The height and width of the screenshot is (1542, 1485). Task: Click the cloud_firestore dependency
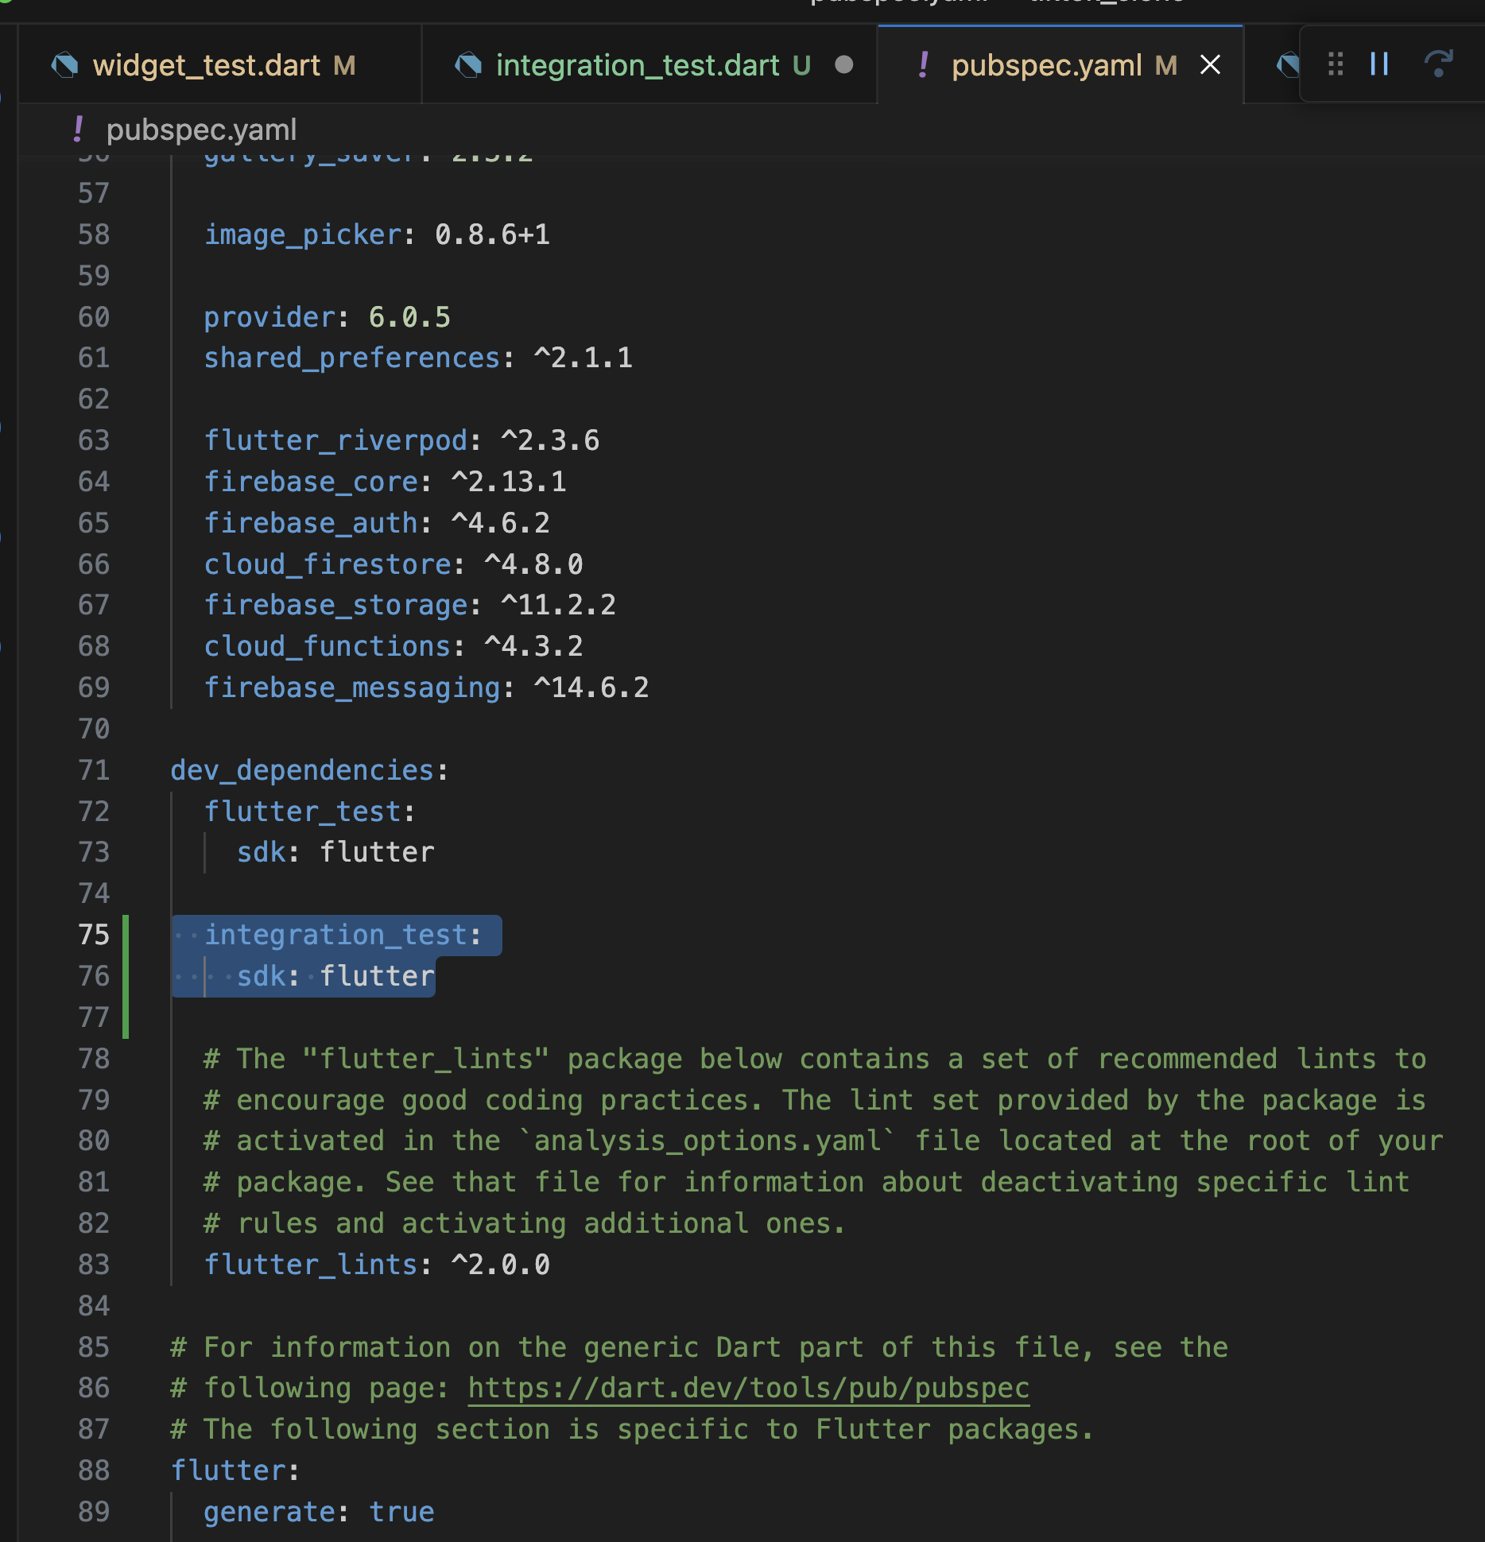click(394, 564)
